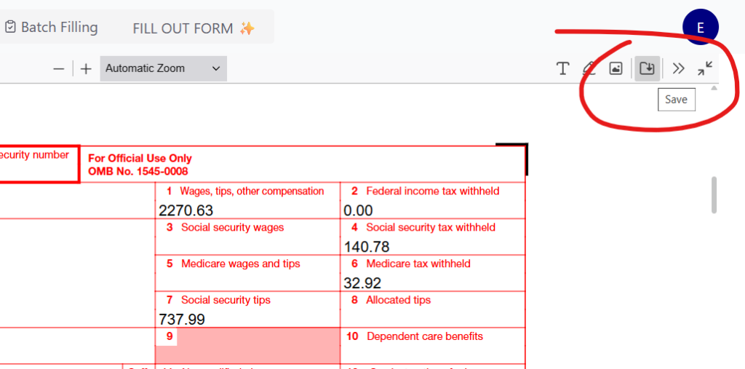The height and width of the screenshot is (369, 745).
Task: Click the collapse fullscreen arrows icon
Action: [x=704, y=68]
